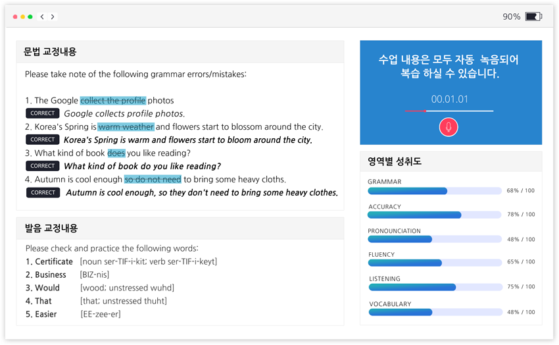Screen dimensions: 559x345
Task: Click the GRAMMAR progress bar
Action: (435, 191)
